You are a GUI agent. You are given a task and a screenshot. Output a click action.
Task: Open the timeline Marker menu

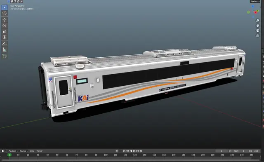coord(40,151)
